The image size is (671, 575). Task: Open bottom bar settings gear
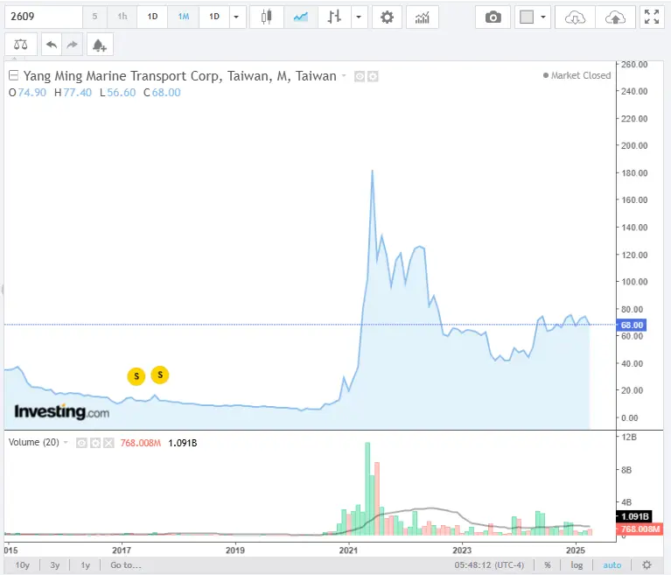[647, 564]
